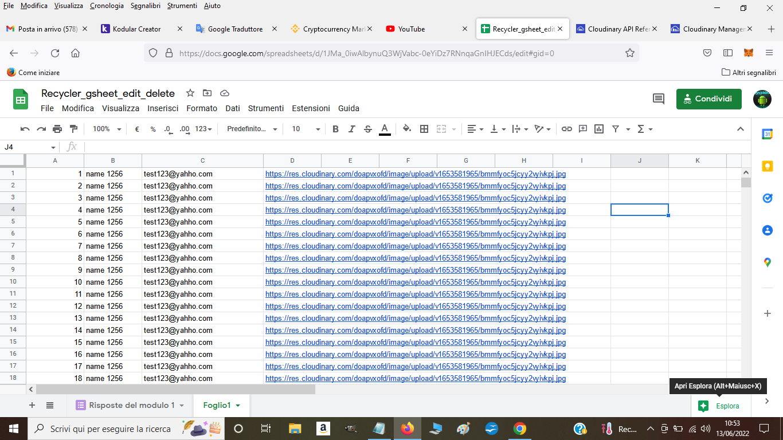Click the green Condividi button

708,99
